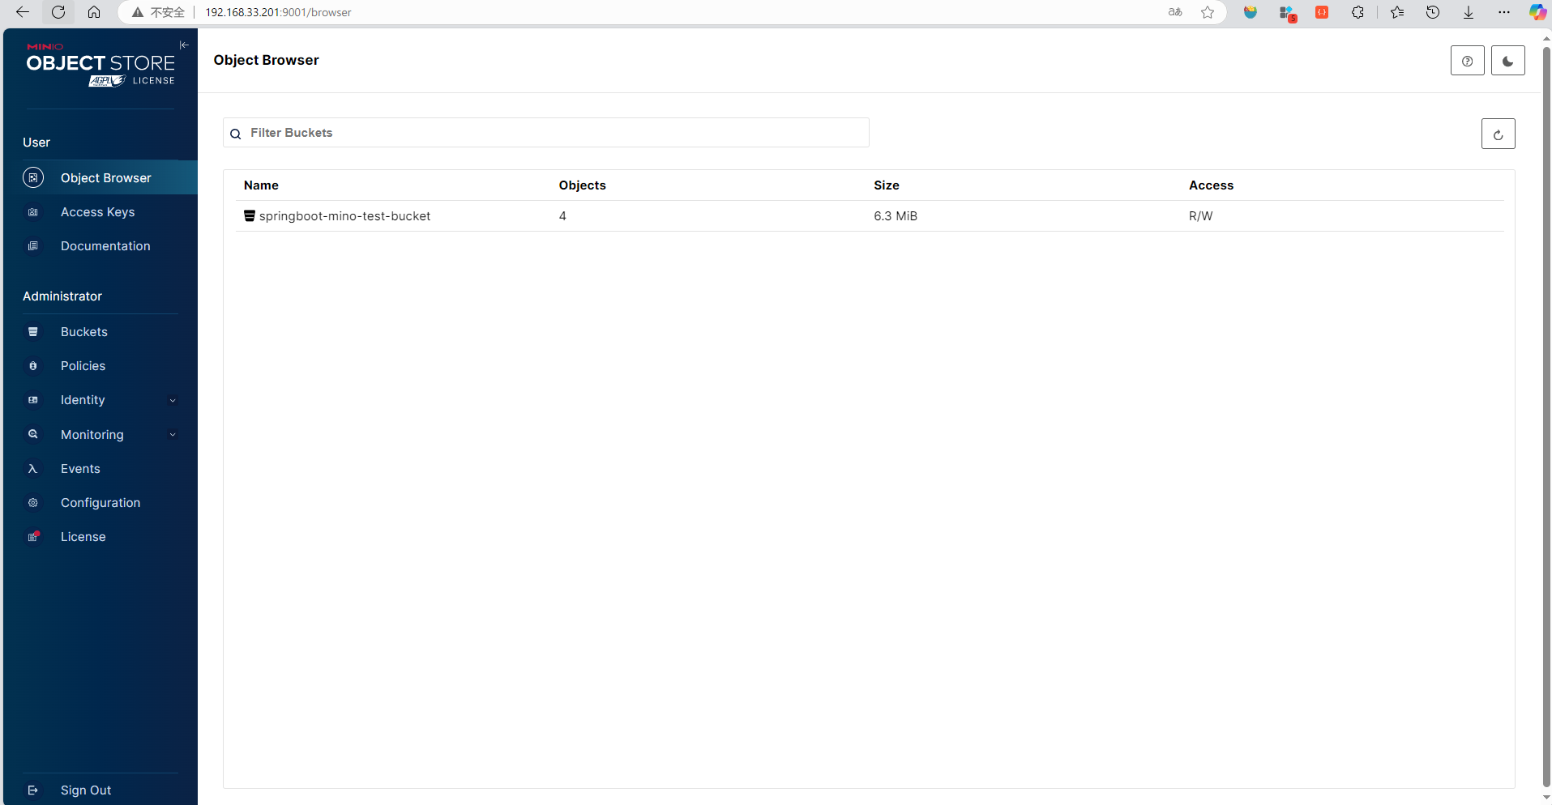This screenshot has width=1552, height=805.
Task: Open the springboot-mino-test-bucket bucket
Action: point(344,216)
